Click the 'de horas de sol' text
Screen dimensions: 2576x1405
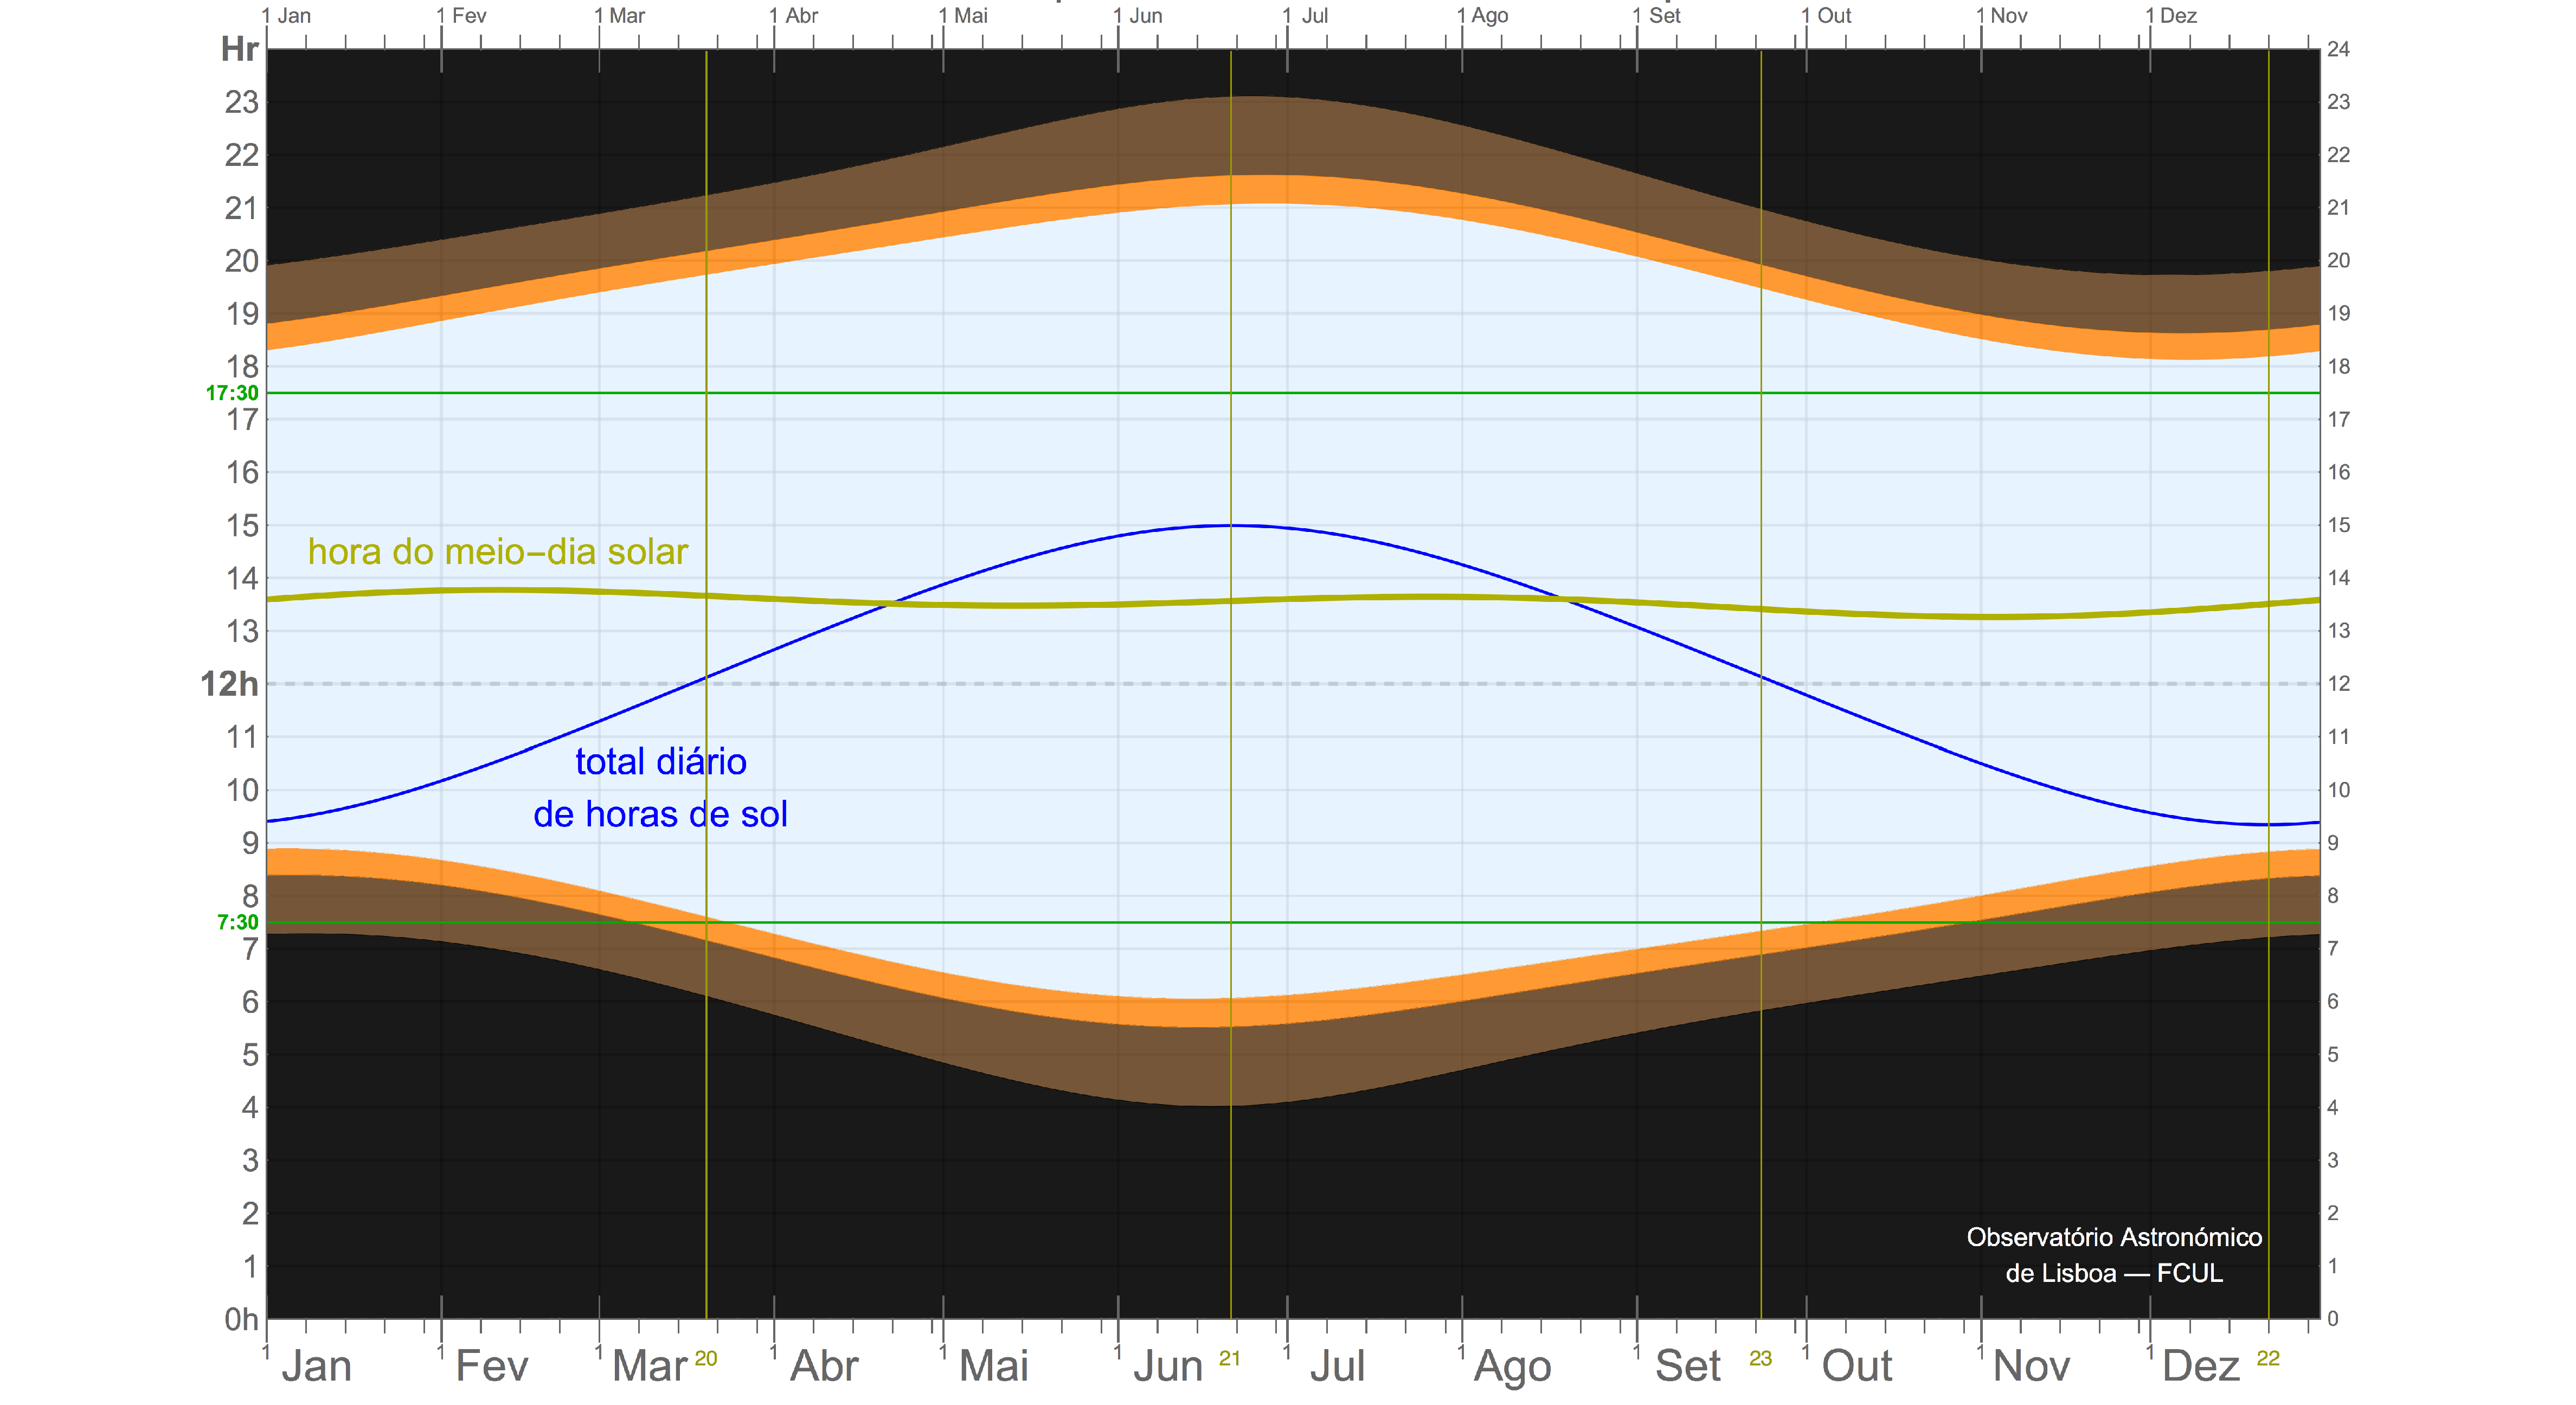click(660, 814)
